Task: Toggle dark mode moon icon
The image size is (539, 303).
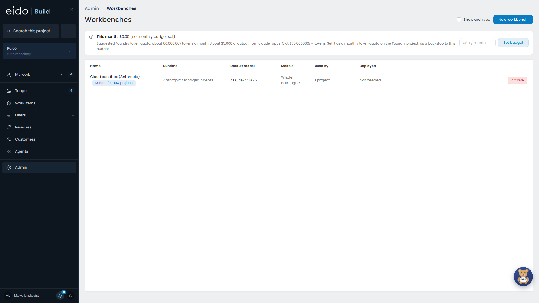Action: (x=71, y=296)
